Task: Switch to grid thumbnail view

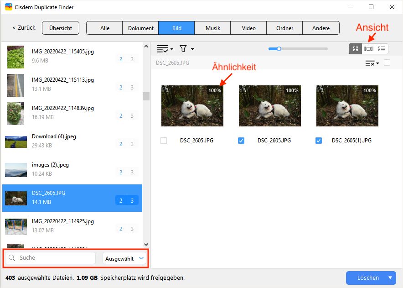Action: click(356, 49)
